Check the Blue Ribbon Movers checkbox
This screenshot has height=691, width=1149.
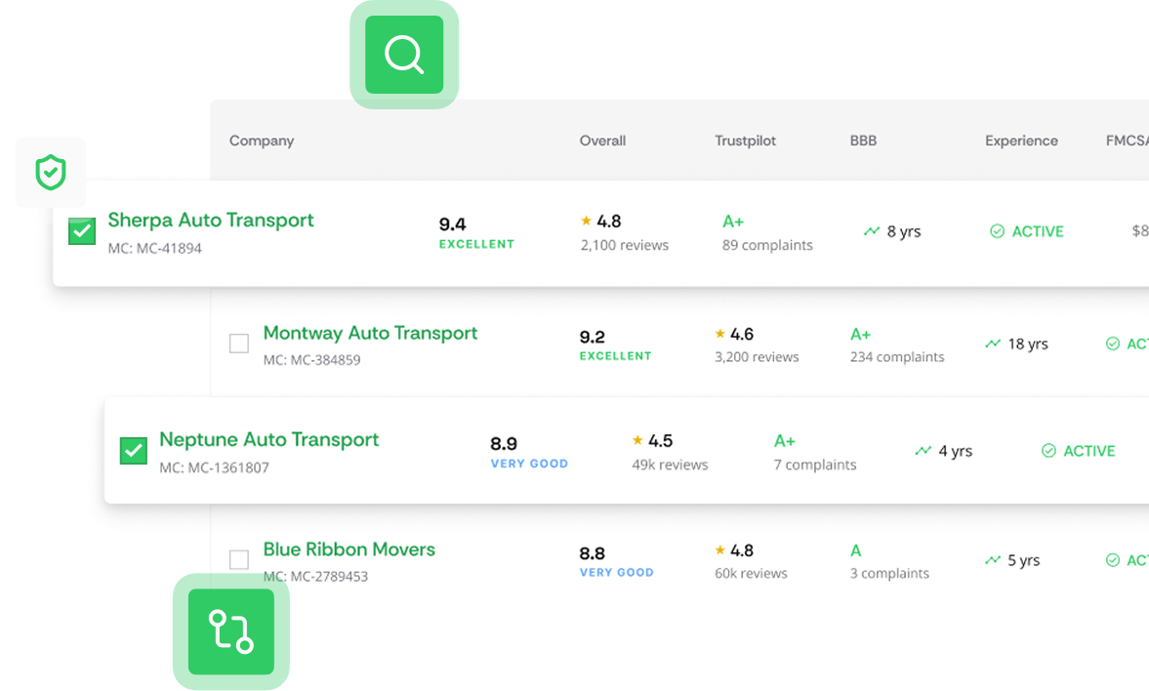pos(239,560)
